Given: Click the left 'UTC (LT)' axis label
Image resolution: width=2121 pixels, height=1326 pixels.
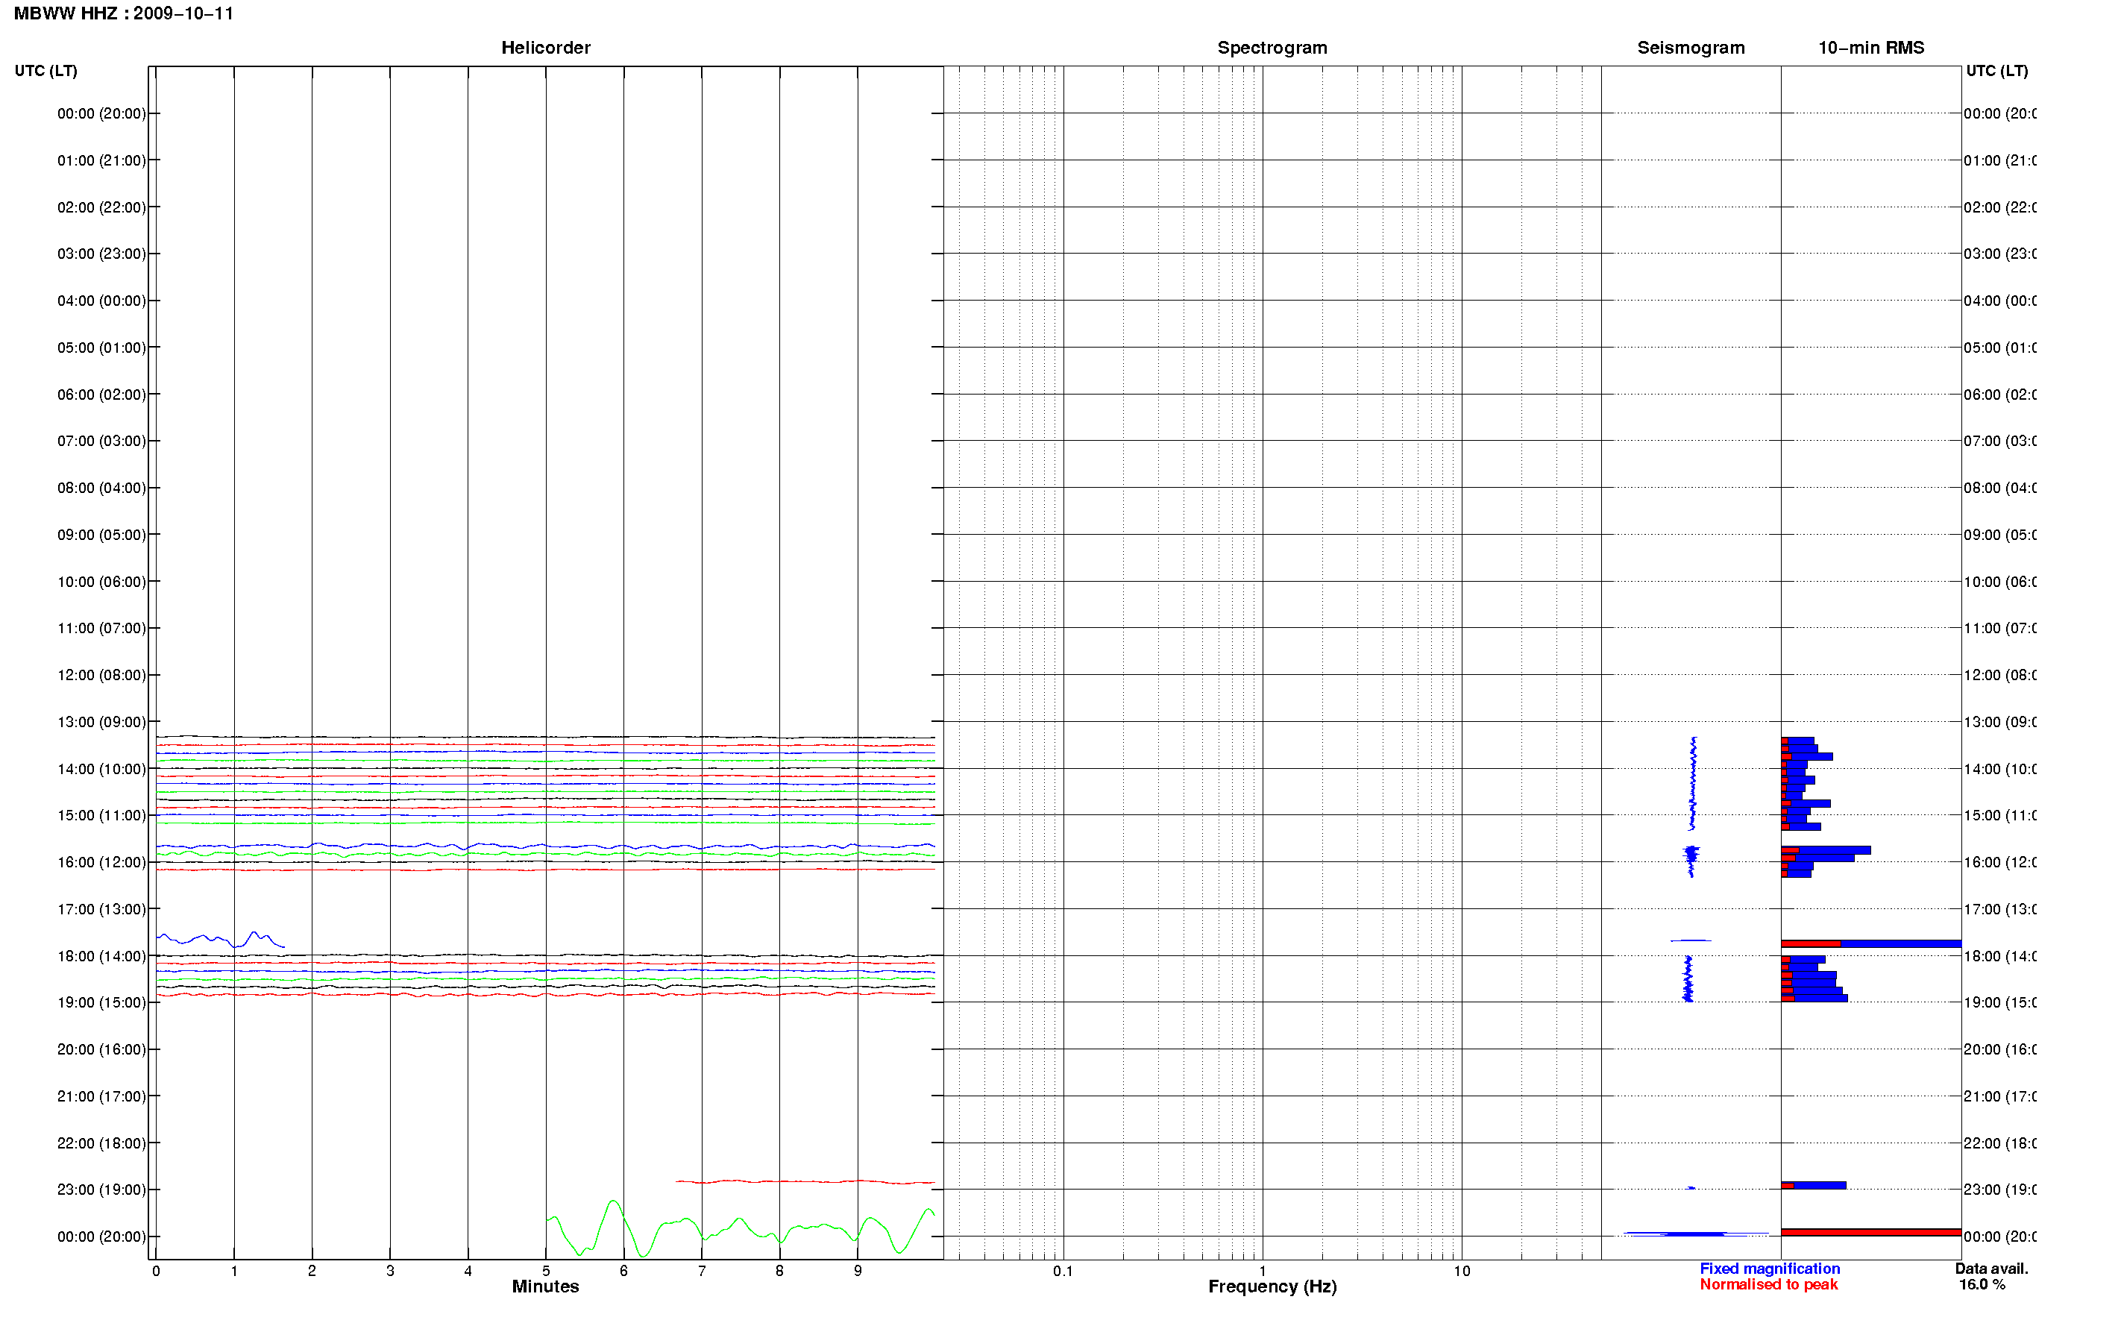Looking at the screenshot, I should 45,70.
